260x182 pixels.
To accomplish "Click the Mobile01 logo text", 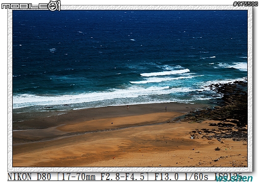I will click(31, 6).
